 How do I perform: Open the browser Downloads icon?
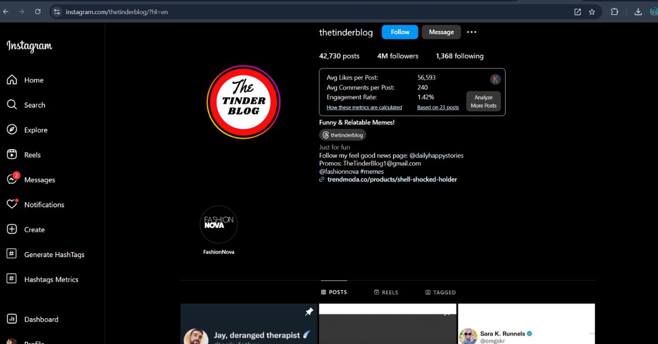click(x=638, y=12)
